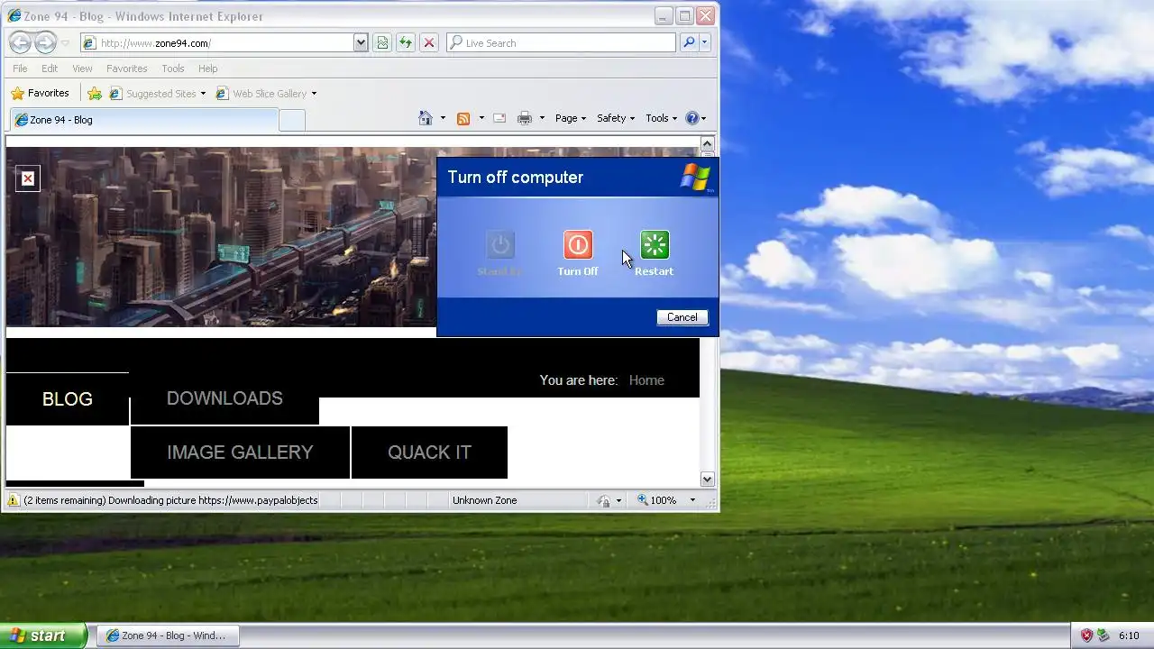
Task: Click the address bar URL field
Action: pos(217,42)
